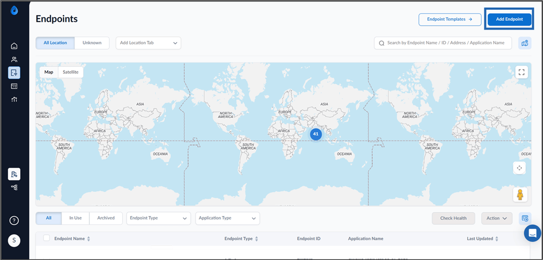Click the table export icon beside Action
543x260 pixels.
(525, 218)
